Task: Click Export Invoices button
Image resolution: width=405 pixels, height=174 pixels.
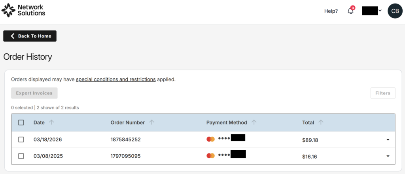Action: coord(34,93)
